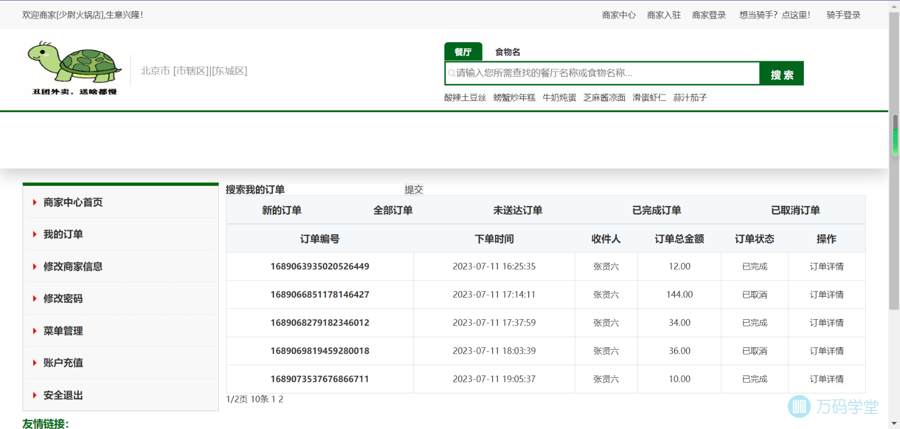Click the vertical scrollbar thumb

894,160
